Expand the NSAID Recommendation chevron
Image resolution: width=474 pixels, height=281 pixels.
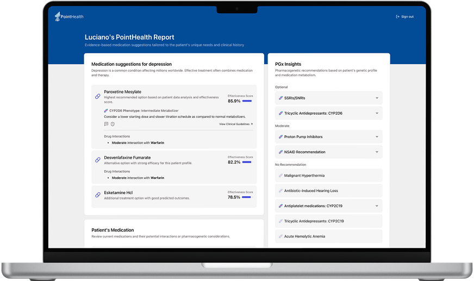coord(377,152)
